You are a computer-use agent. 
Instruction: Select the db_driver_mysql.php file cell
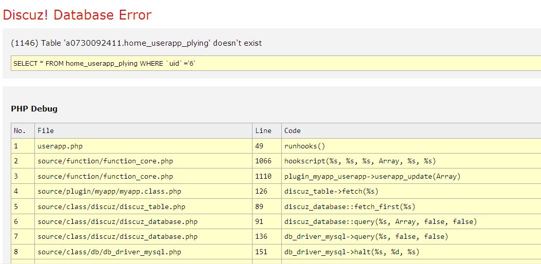tap(144, 252)
